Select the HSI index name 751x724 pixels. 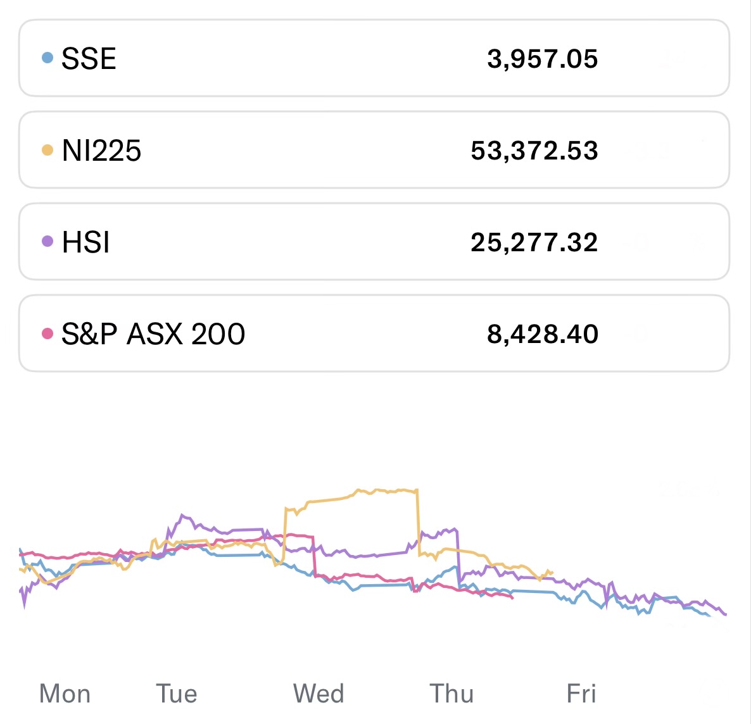(x=85, y=242)
